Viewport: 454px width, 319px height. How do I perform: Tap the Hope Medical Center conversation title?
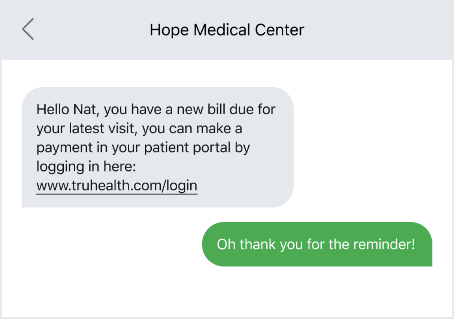pos(227,30)
